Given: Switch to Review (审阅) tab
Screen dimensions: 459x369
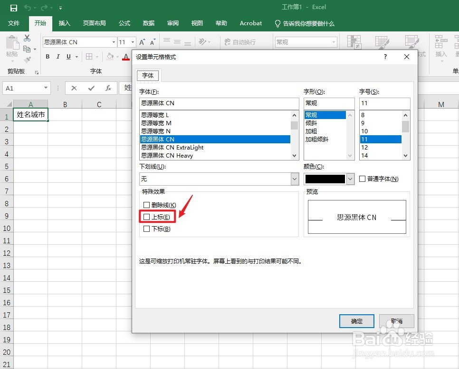Looking at the screenshot, I should (x=172, y=23).
